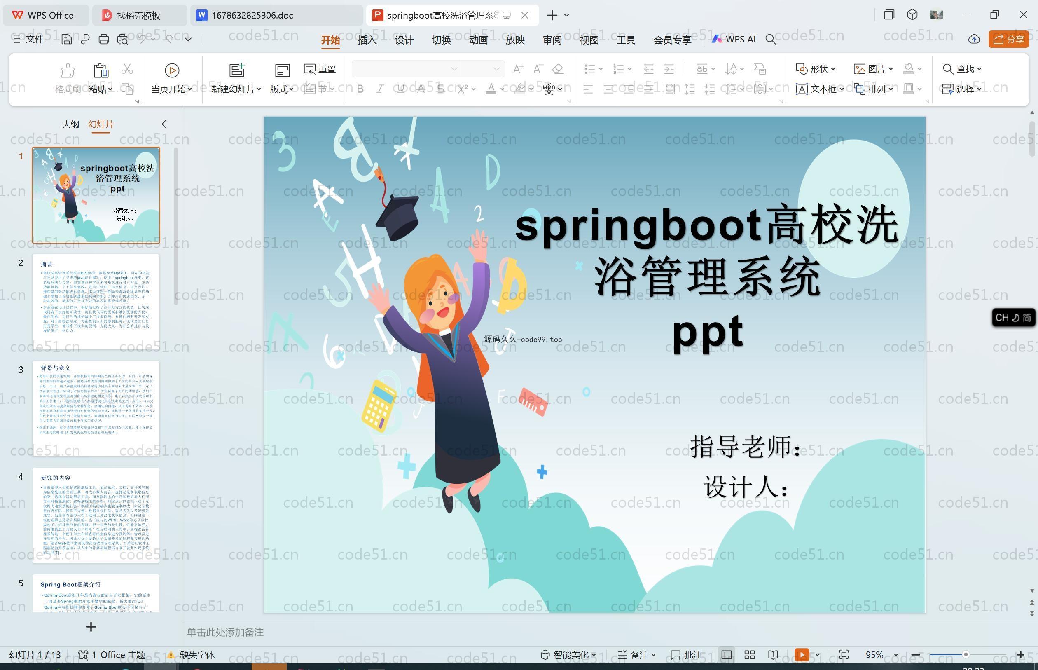
Task: Open the Design (设计) ribbon tab
Action: 404,40
